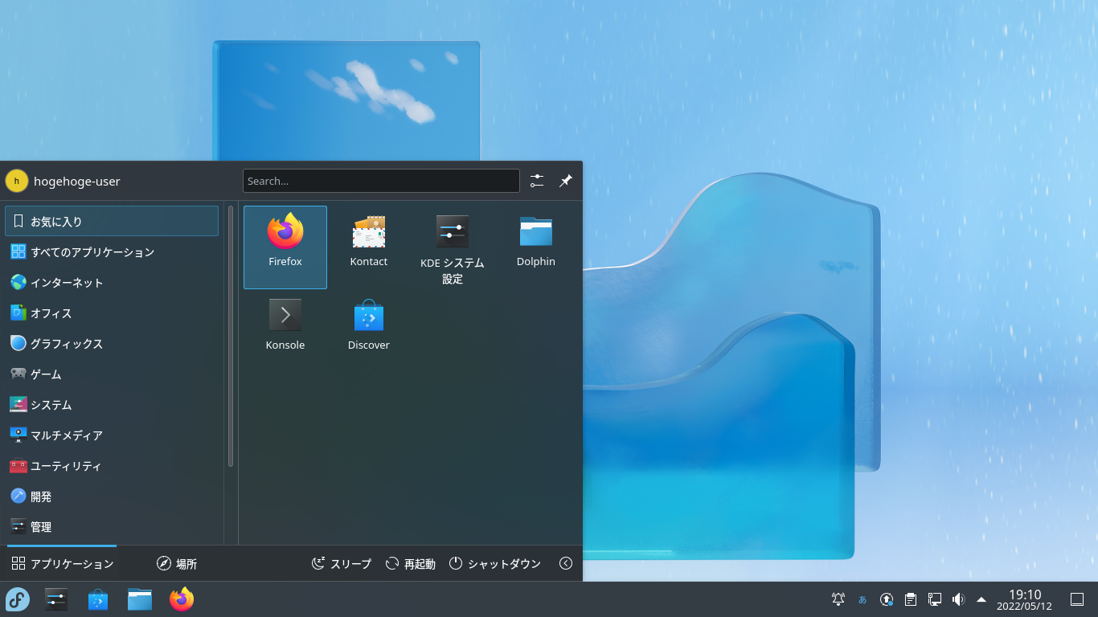Image resolution: width=1098 pixels, height=617 pixels.
Task: Open clipboard tray icon
Action: click(x=911, y=599)
